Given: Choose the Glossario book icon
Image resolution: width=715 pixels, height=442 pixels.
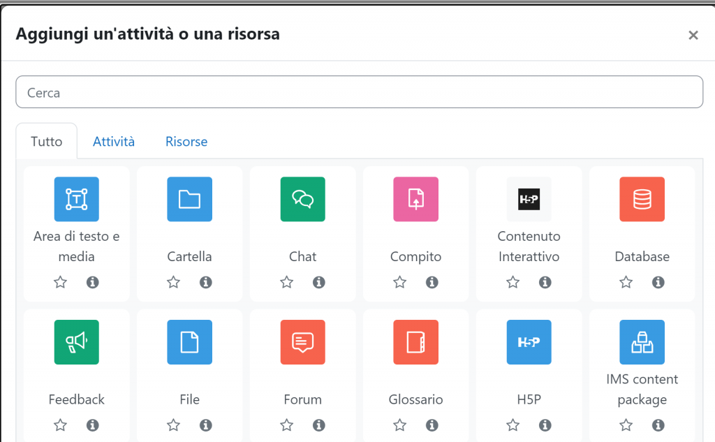Looking at the screenshot, I should 416,342.
